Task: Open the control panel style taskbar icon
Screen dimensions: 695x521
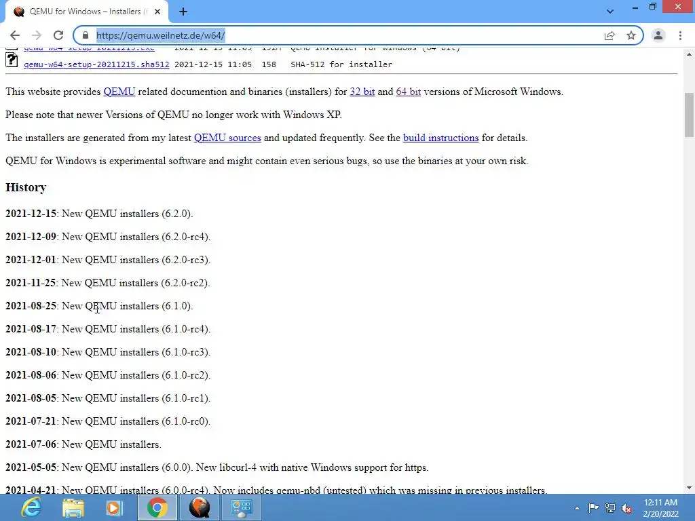Action: tap(242, 507)
